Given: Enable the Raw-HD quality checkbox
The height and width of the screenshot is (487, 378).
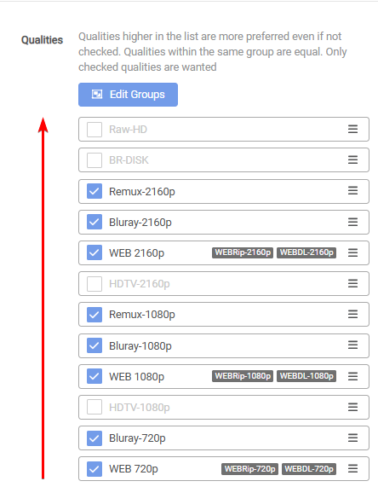Looking at the screenshot, I should point(94,129).
